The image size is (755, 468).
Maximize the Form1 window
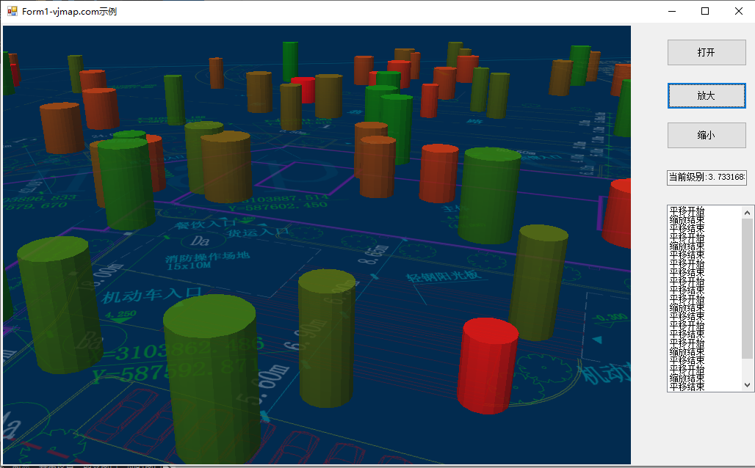[705, 11]
